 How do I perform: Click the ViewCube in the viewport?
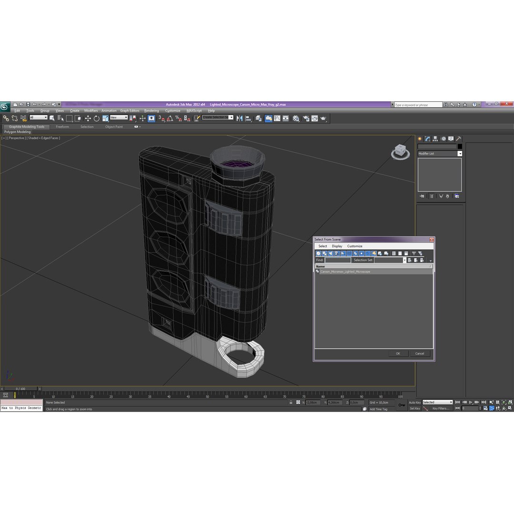[400, 152]
